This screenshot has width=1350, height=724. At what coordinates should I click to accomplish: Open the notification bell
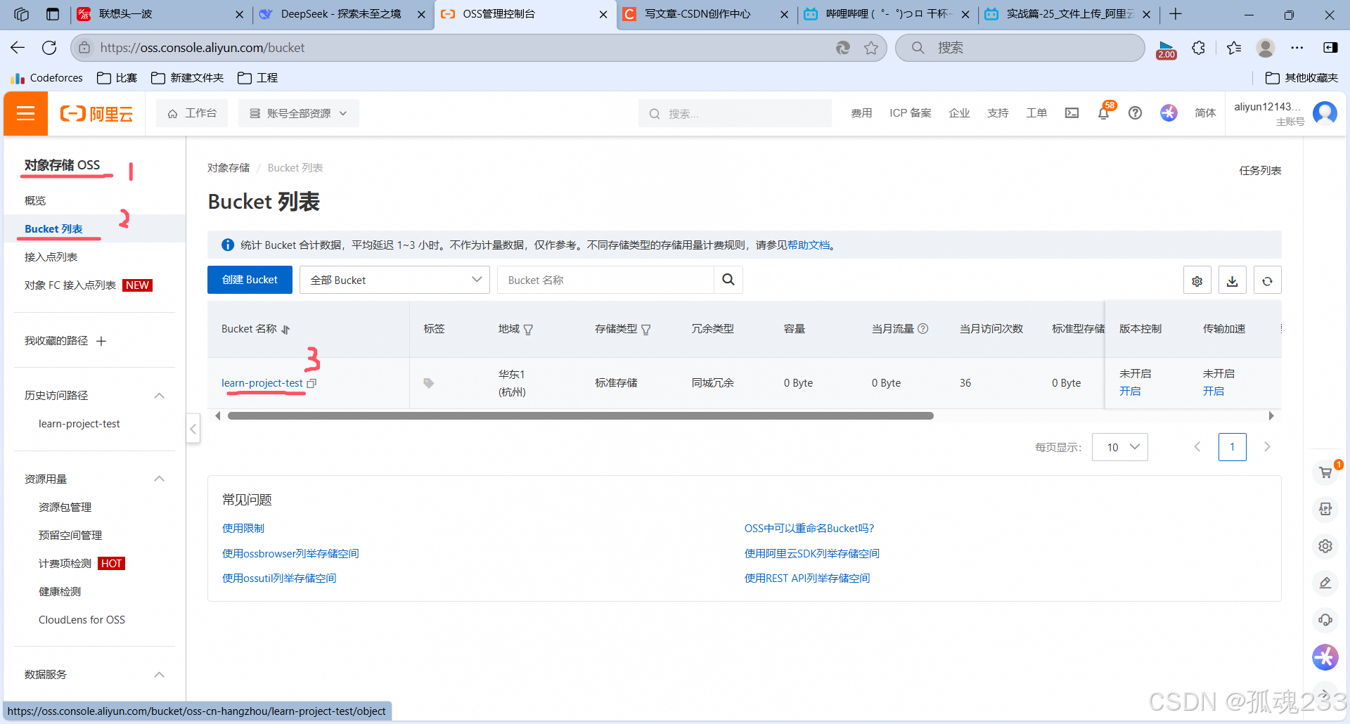pyautogui.click(x=1103, y=113)
